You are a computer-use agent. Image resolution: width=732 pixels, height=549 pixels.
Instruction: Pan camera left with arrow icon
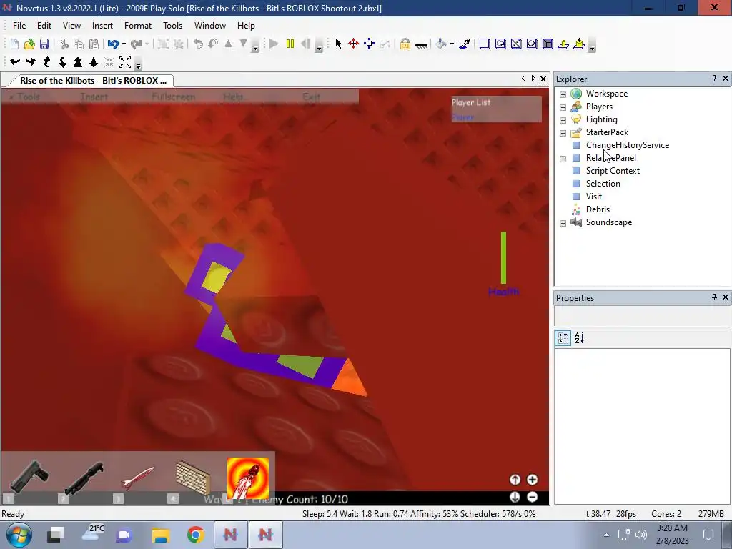click(15, 61)
